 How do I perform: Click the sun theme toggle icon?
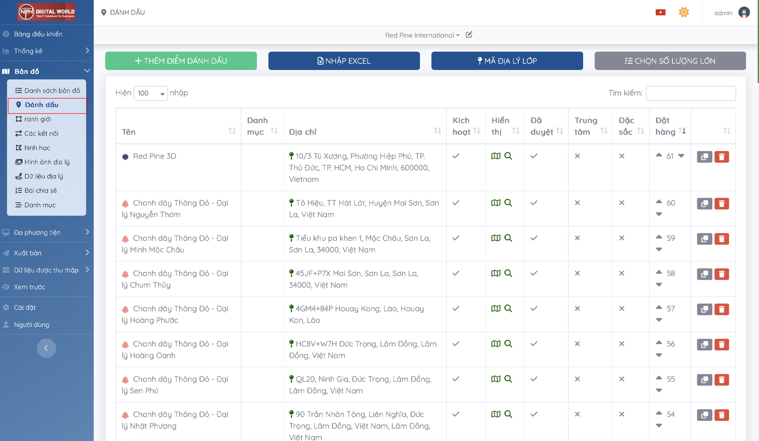click(683, 12)
